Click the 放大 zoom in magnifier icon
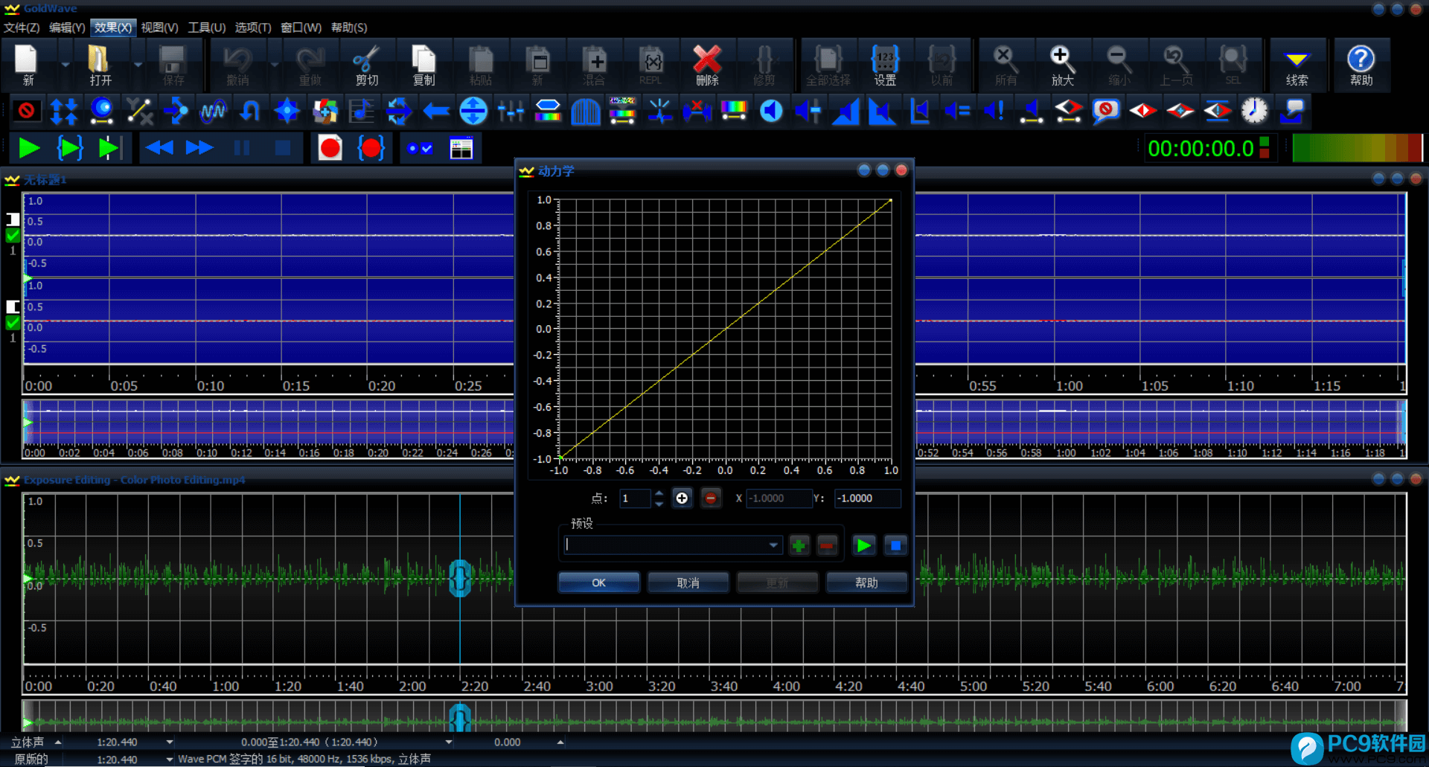Image resolution: width=1429 pixels, height=767 pixels. 1062,65
